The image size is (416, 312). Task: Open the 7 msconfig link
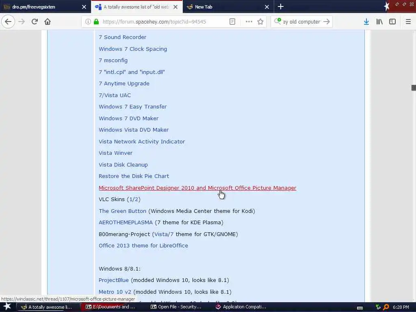point(113,61)
